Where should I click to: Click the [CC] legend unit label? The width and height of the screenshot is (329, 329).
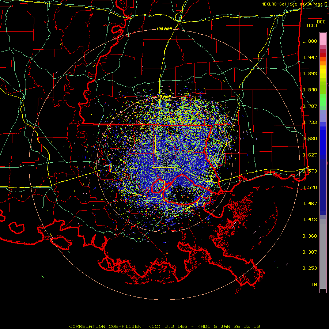point(312,25)
